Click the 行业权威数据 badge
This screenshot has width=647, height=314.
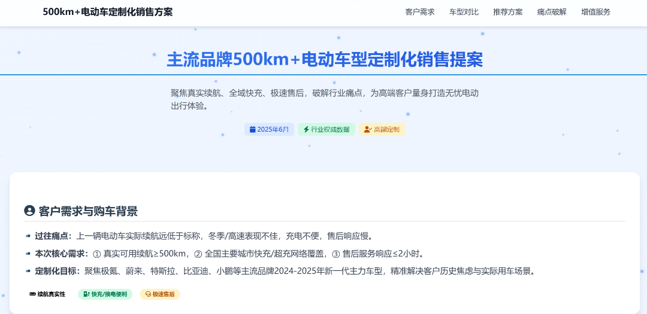[326, 129]
